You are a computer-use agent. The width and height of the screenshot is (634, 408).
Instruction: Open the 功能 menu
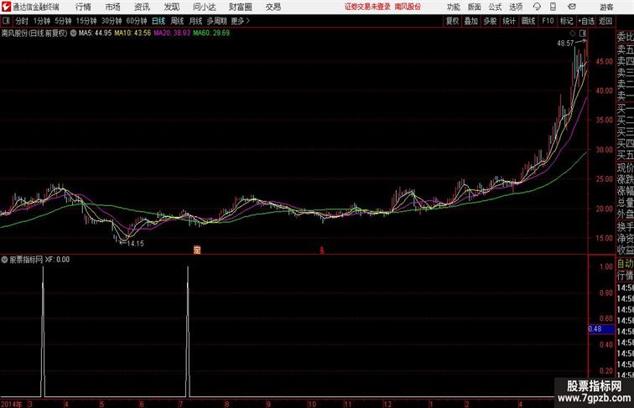[454, 7]
